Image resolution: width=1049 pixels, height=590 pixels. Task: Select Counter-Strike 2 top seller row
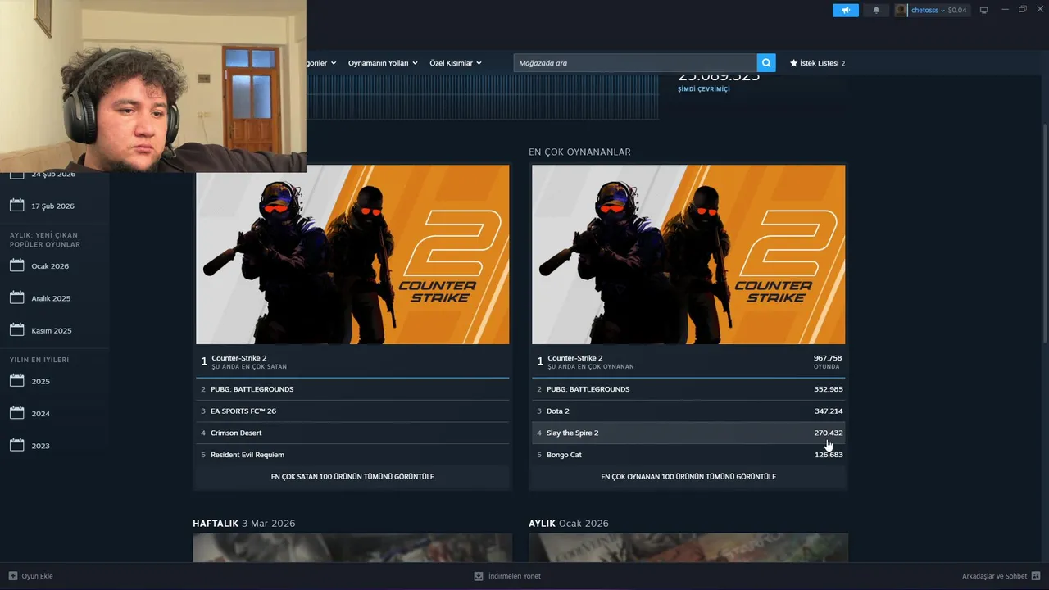[352, 361]
